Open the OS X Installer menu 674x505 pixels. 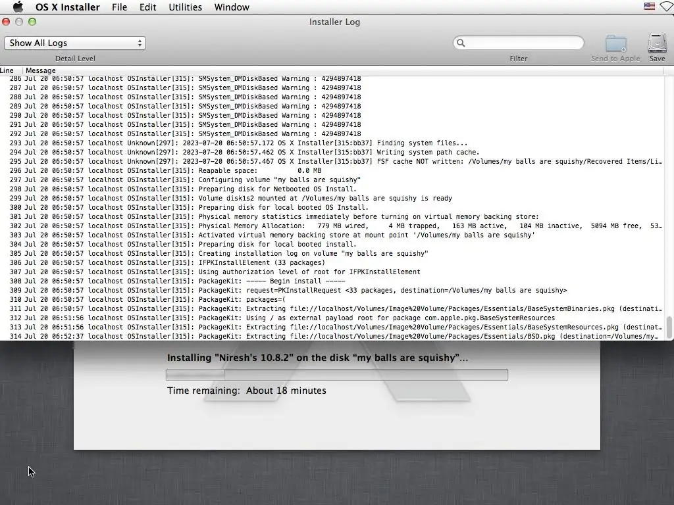point(68,7)
